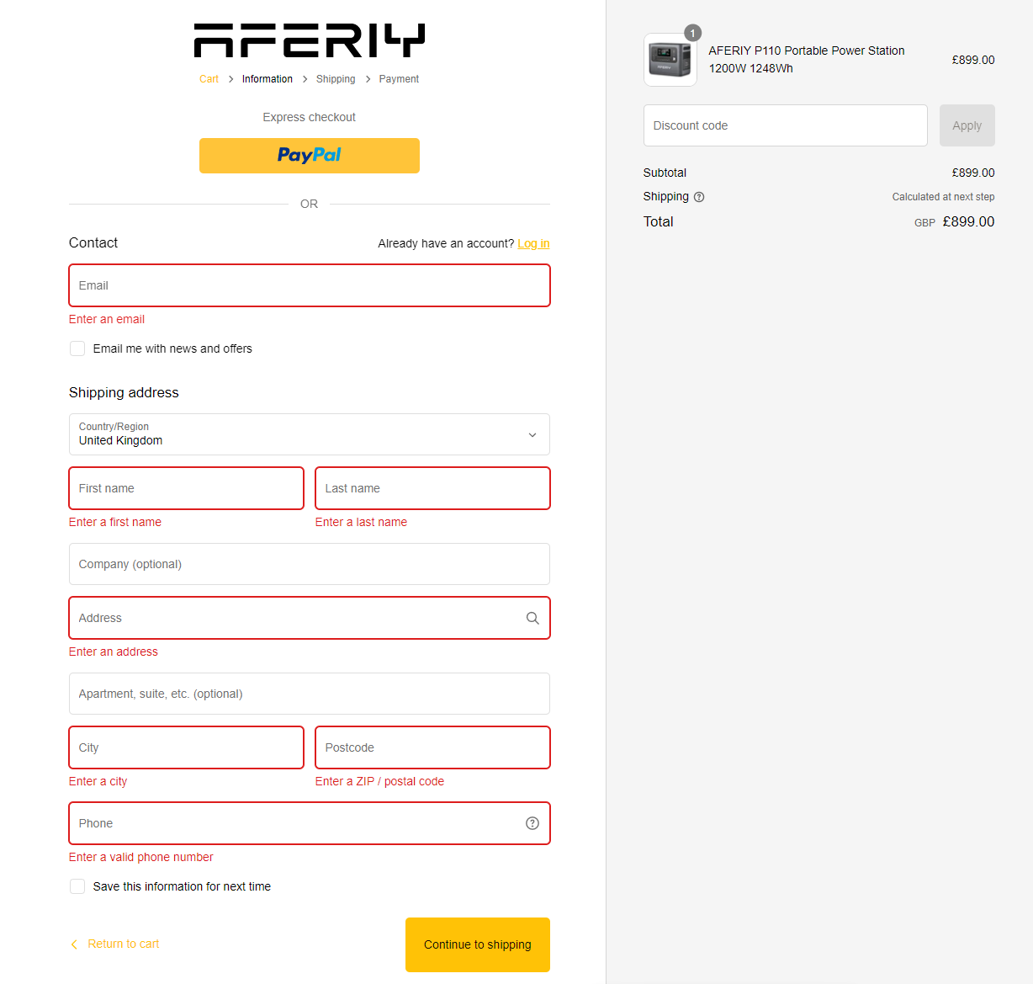Focus the Discount code field
Screen dimensions: 1033x984
click(785, 125)
